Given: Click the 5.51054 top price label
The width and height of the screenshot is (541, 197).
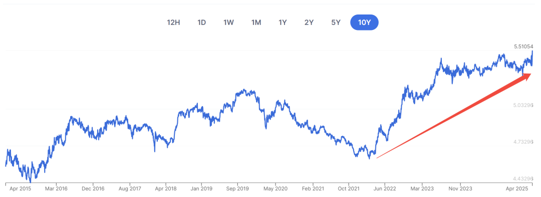Looking at the screenshot, I should [523, 46].
